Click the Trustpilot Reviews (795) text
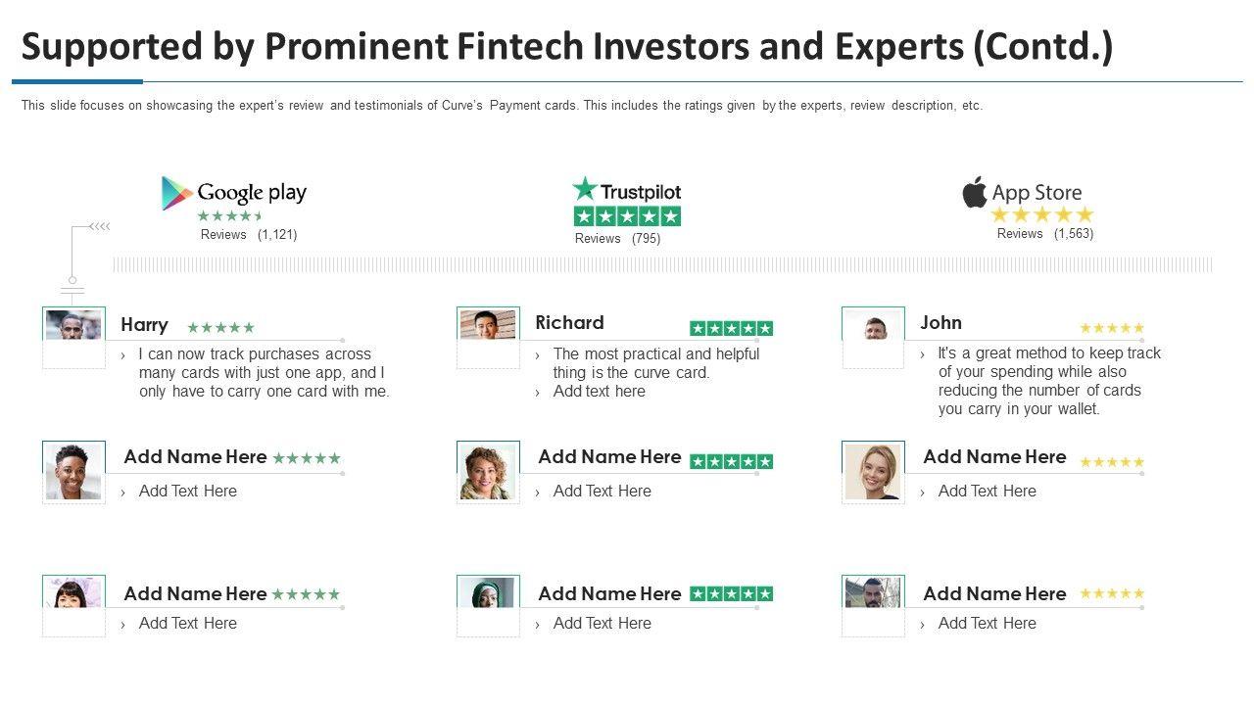1254x705 pixels. (x=617, y=239)
